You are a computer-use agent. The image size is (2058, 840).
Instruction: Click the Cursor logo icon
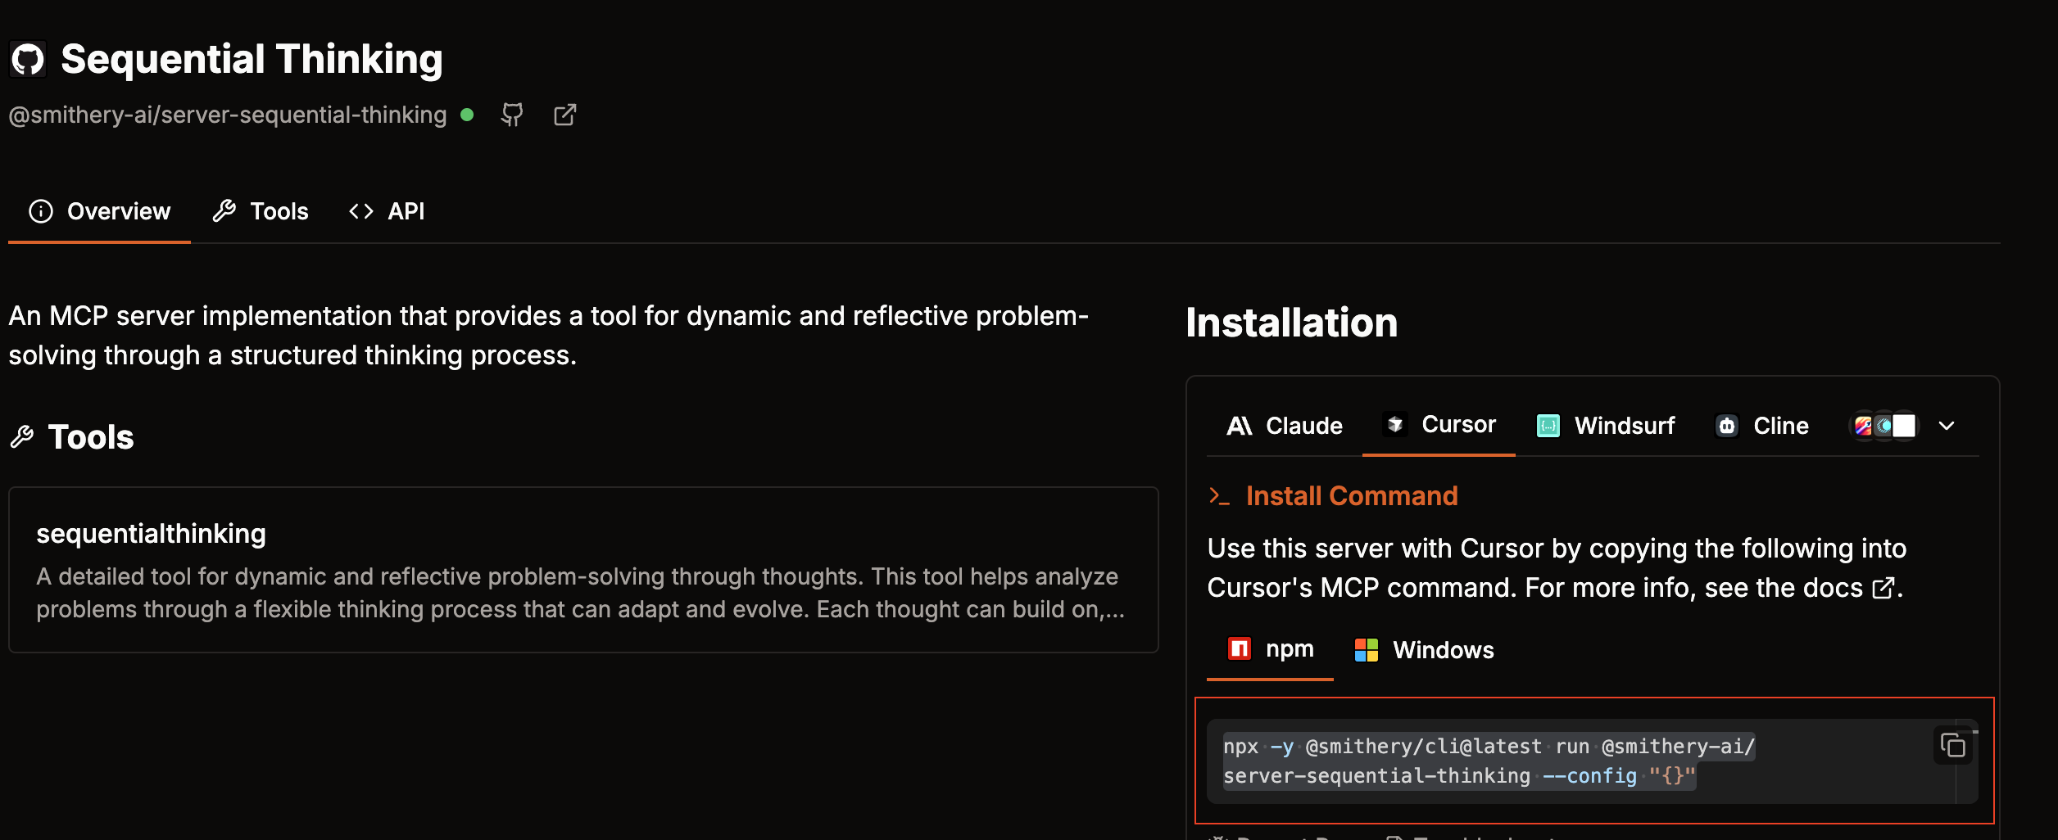(x=1395, y=424)
